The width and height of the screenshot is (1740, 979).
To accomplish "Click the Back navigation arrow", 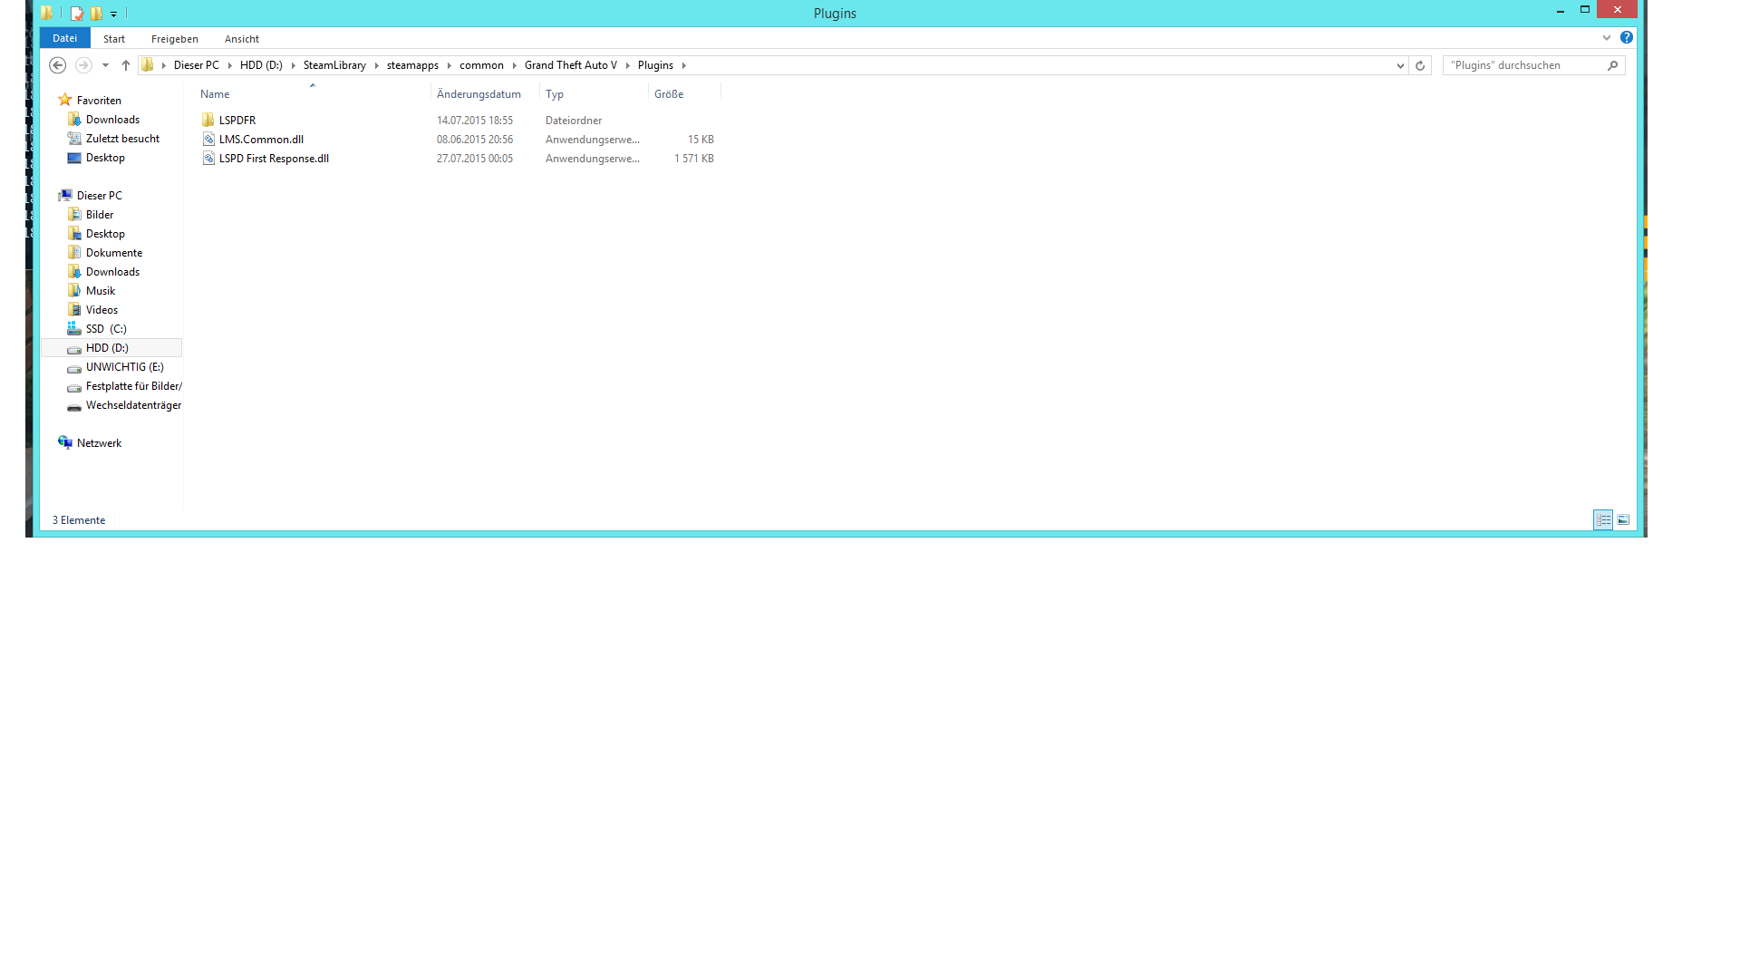I will (x=57, y=65).
